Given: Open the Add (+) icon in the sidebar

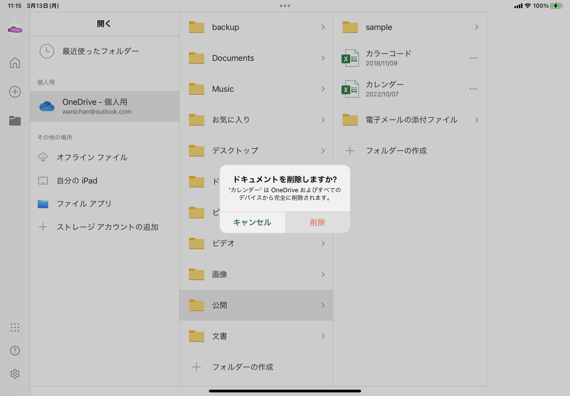Looking at the screenshot, I should 14,92.
